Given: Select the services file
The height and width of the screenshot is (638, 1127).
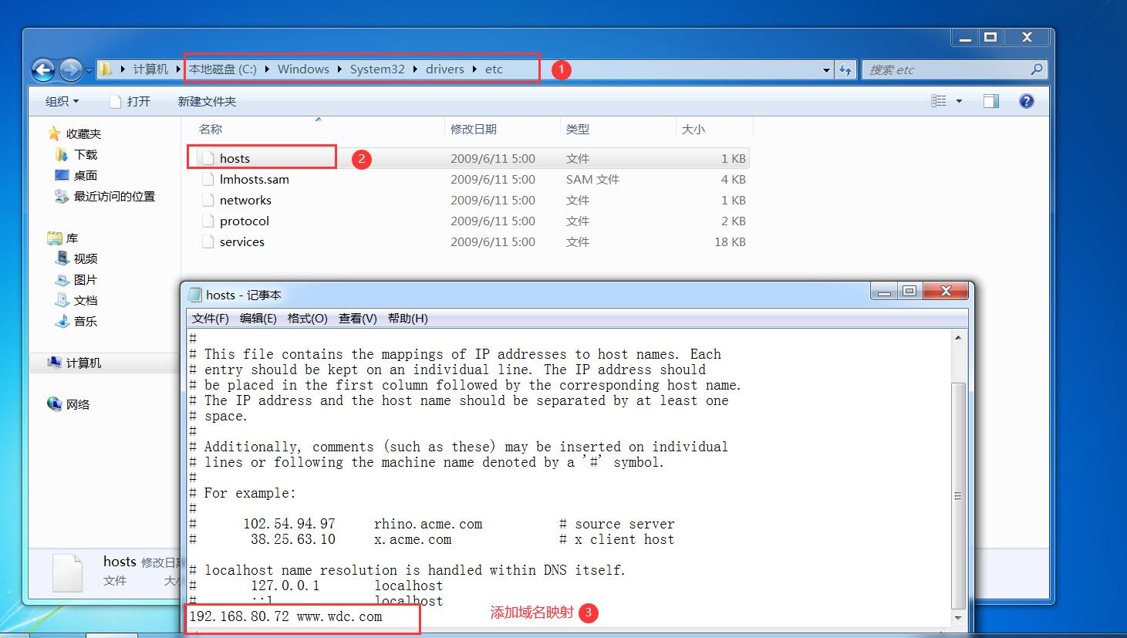Looking at the screenshot, I should point(242,241).
